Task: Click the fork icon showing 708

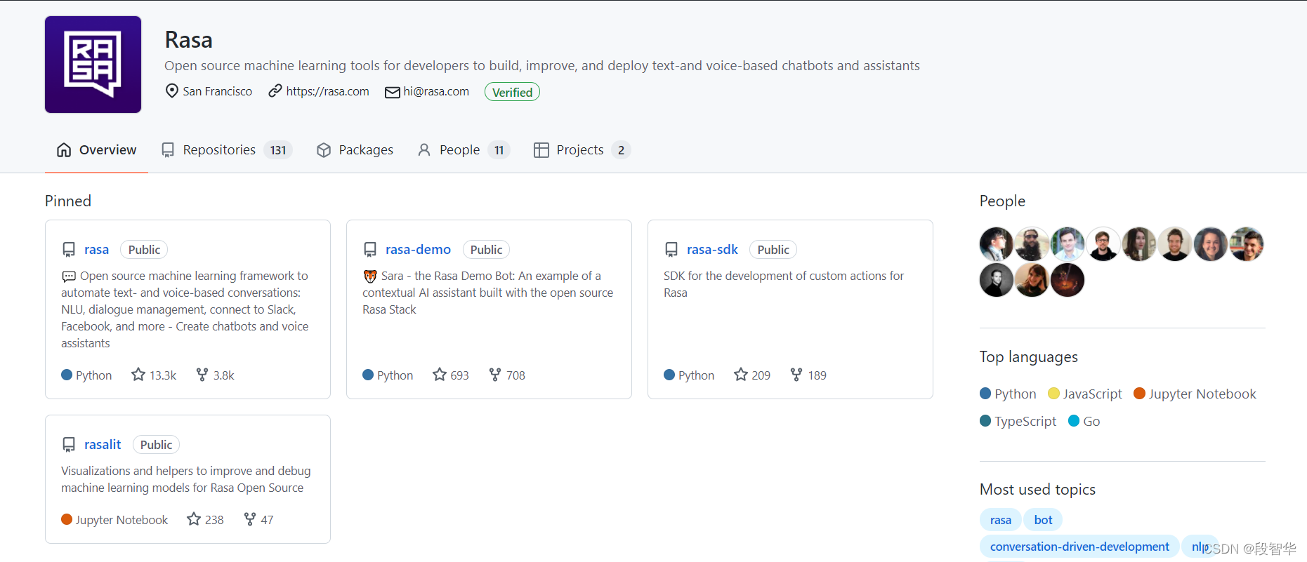Action: (495, 375)
